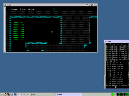
Task: Launch terminal from taskbar computer icon
Action: (x=12, y=94)
